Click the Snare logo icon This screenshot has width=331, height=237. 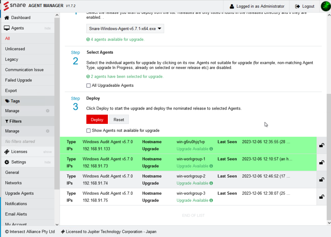coord(6,6)
